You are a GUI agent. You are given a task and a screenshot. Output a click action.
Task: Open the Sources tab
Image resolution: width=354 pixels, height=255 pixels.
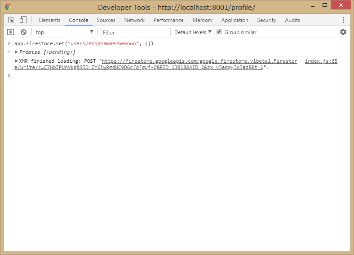[x=106, y=20]
